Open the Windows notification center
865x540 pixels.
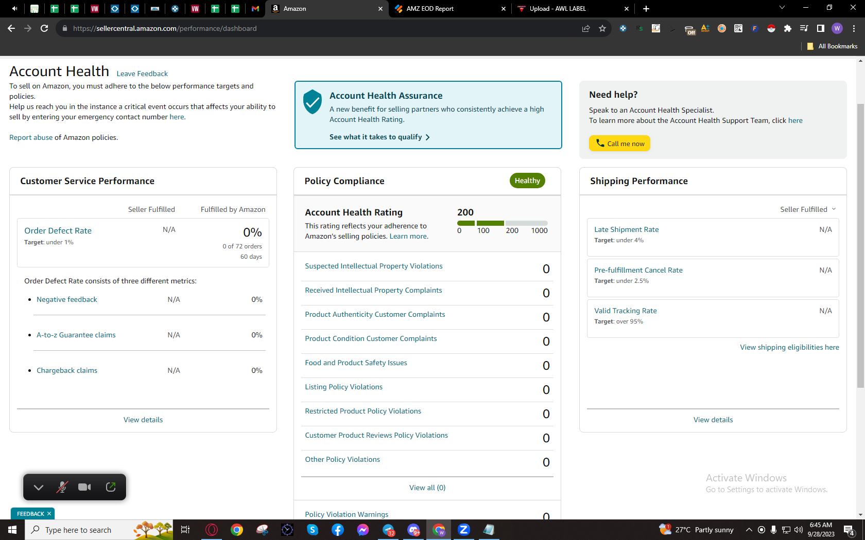click(850, 530)
